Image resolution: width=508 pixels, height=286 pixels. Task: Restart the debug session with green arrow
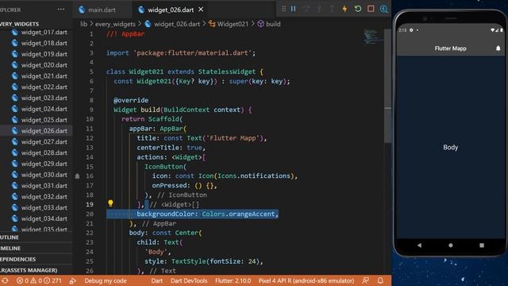tap(358, 9)
